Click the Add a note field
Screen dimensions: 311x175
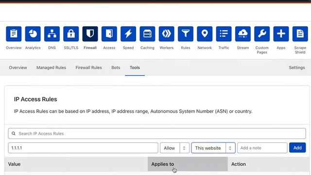[262, 148]
